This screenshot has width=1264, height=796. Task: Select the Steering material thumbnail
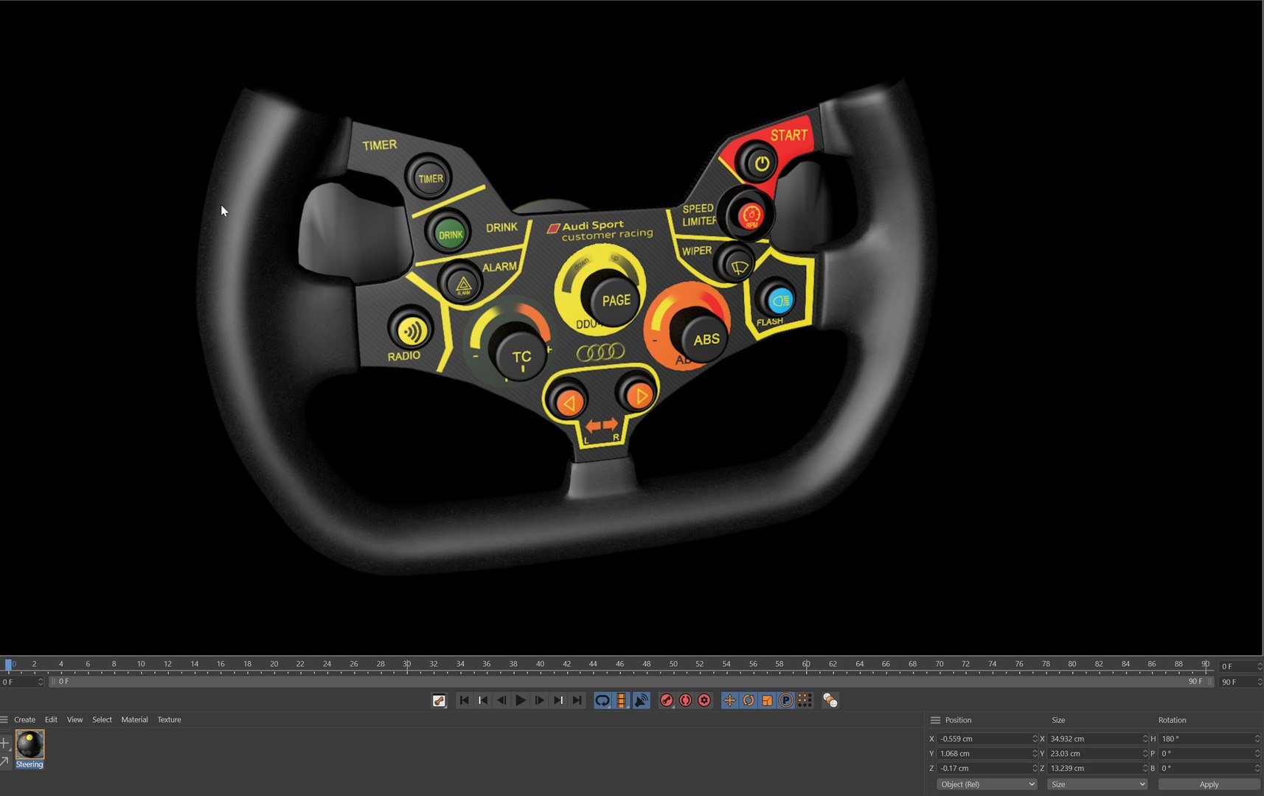coord(29,744)
